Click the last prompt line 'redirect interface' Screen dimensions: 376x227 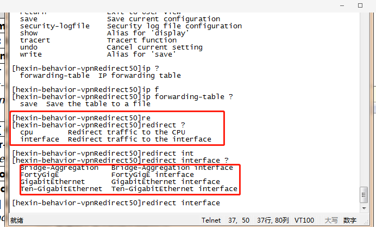(x=116, y=203)
